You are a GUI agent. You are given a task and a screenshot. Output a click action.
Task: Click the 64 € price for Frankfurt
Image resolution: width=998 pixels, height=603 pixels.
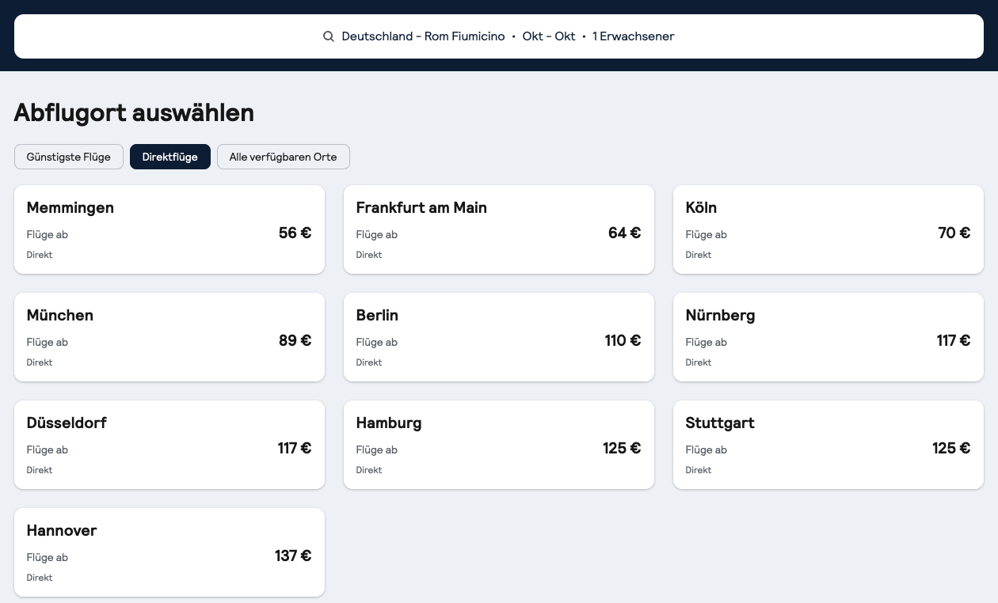pyautogui.click(x=624, y=233)
